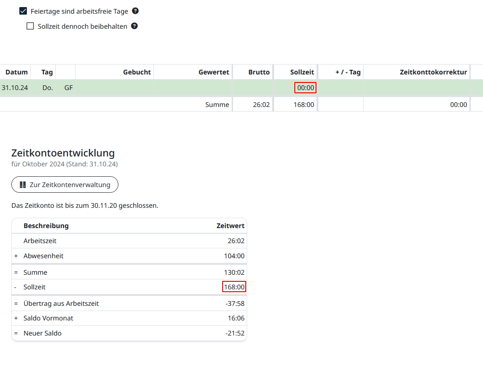Open 'Zur Zeitkontenverwaltung' button
The width and height of the screenshot is (483, 377).
point(65,185)
